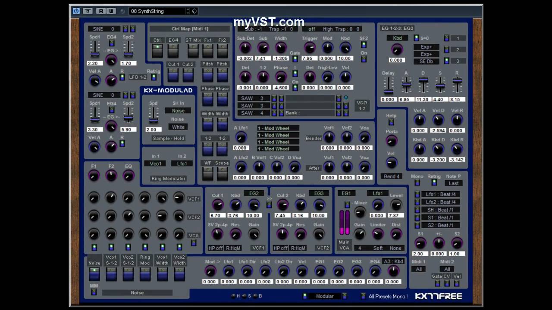Adjust the Limiter knob
This screenshot has width=552, height=310.
point(378,234)
